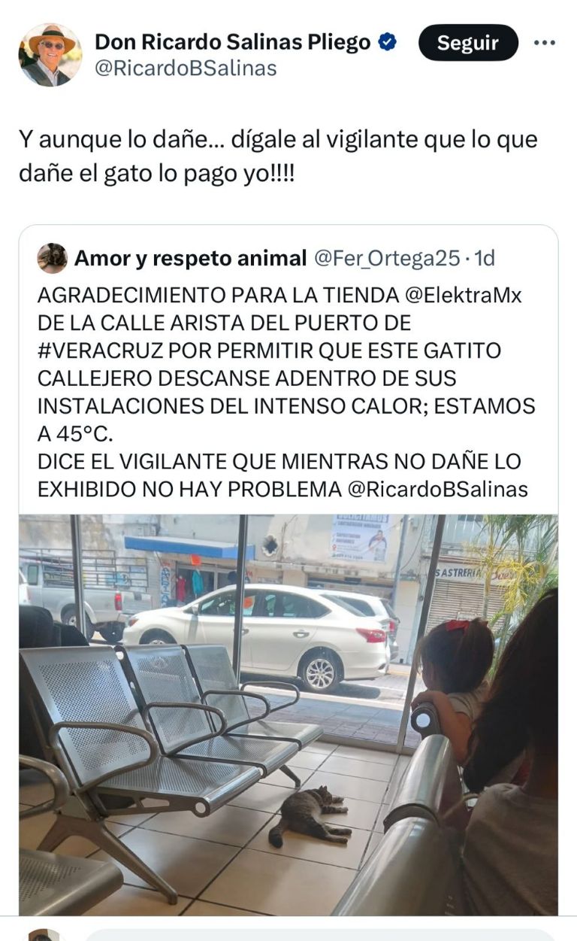The width and height of the screenshot is (577, 941).
Task: Open the quoted tweet body text
Action: click(286, 392)
